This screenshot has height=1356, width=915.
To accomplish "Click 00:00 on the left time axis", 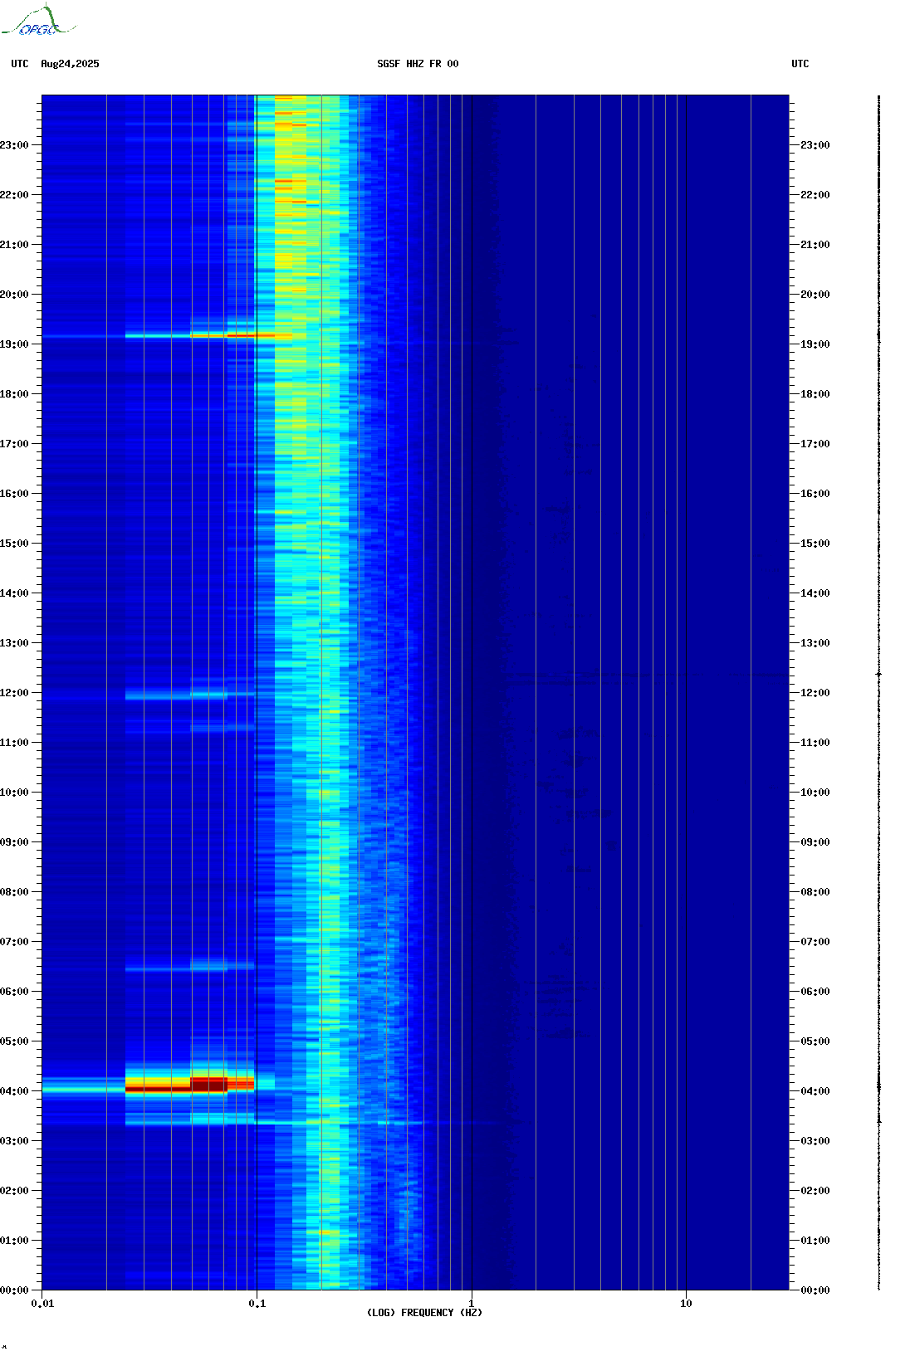I will [14, 1290].
